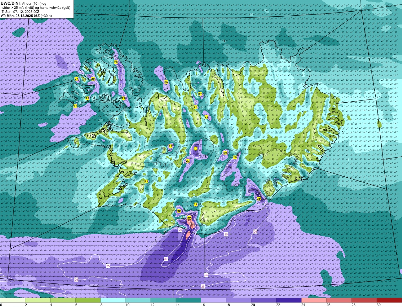Screen dimensions: 402x307
Task: Pick the 10–12 m/s legend color block
Action: [138, 300]
